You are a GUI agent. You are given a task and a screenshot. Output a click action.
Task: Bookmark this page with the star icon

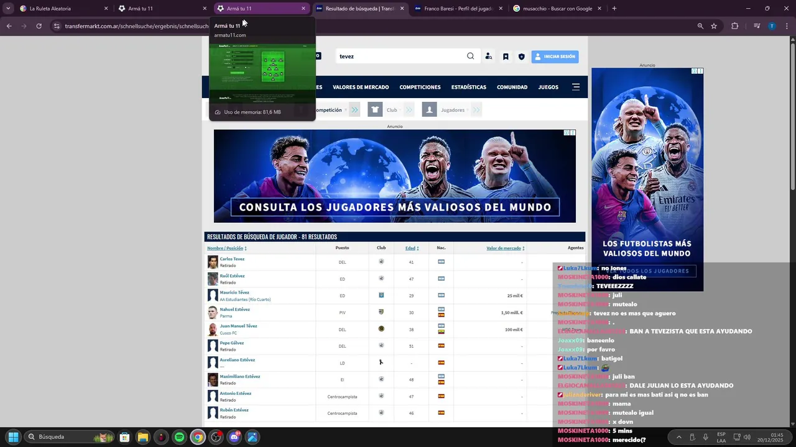coord(714,26)
